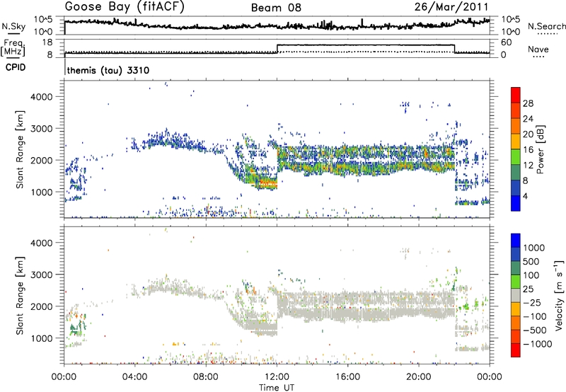This screenshot has width=566, height=392.
Task: Click the "Goose Bay (fitACF)" title
Action: click(x=125, y=7)
